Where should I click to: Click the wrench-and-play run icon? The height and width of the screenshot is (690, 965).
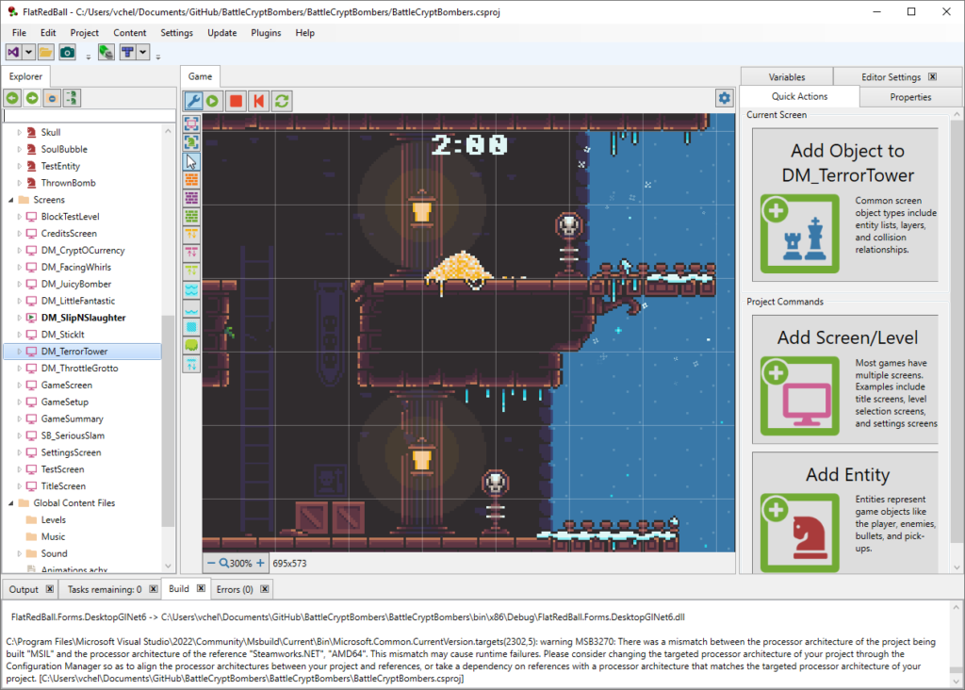pyautogui.click(x=194, y=100)
